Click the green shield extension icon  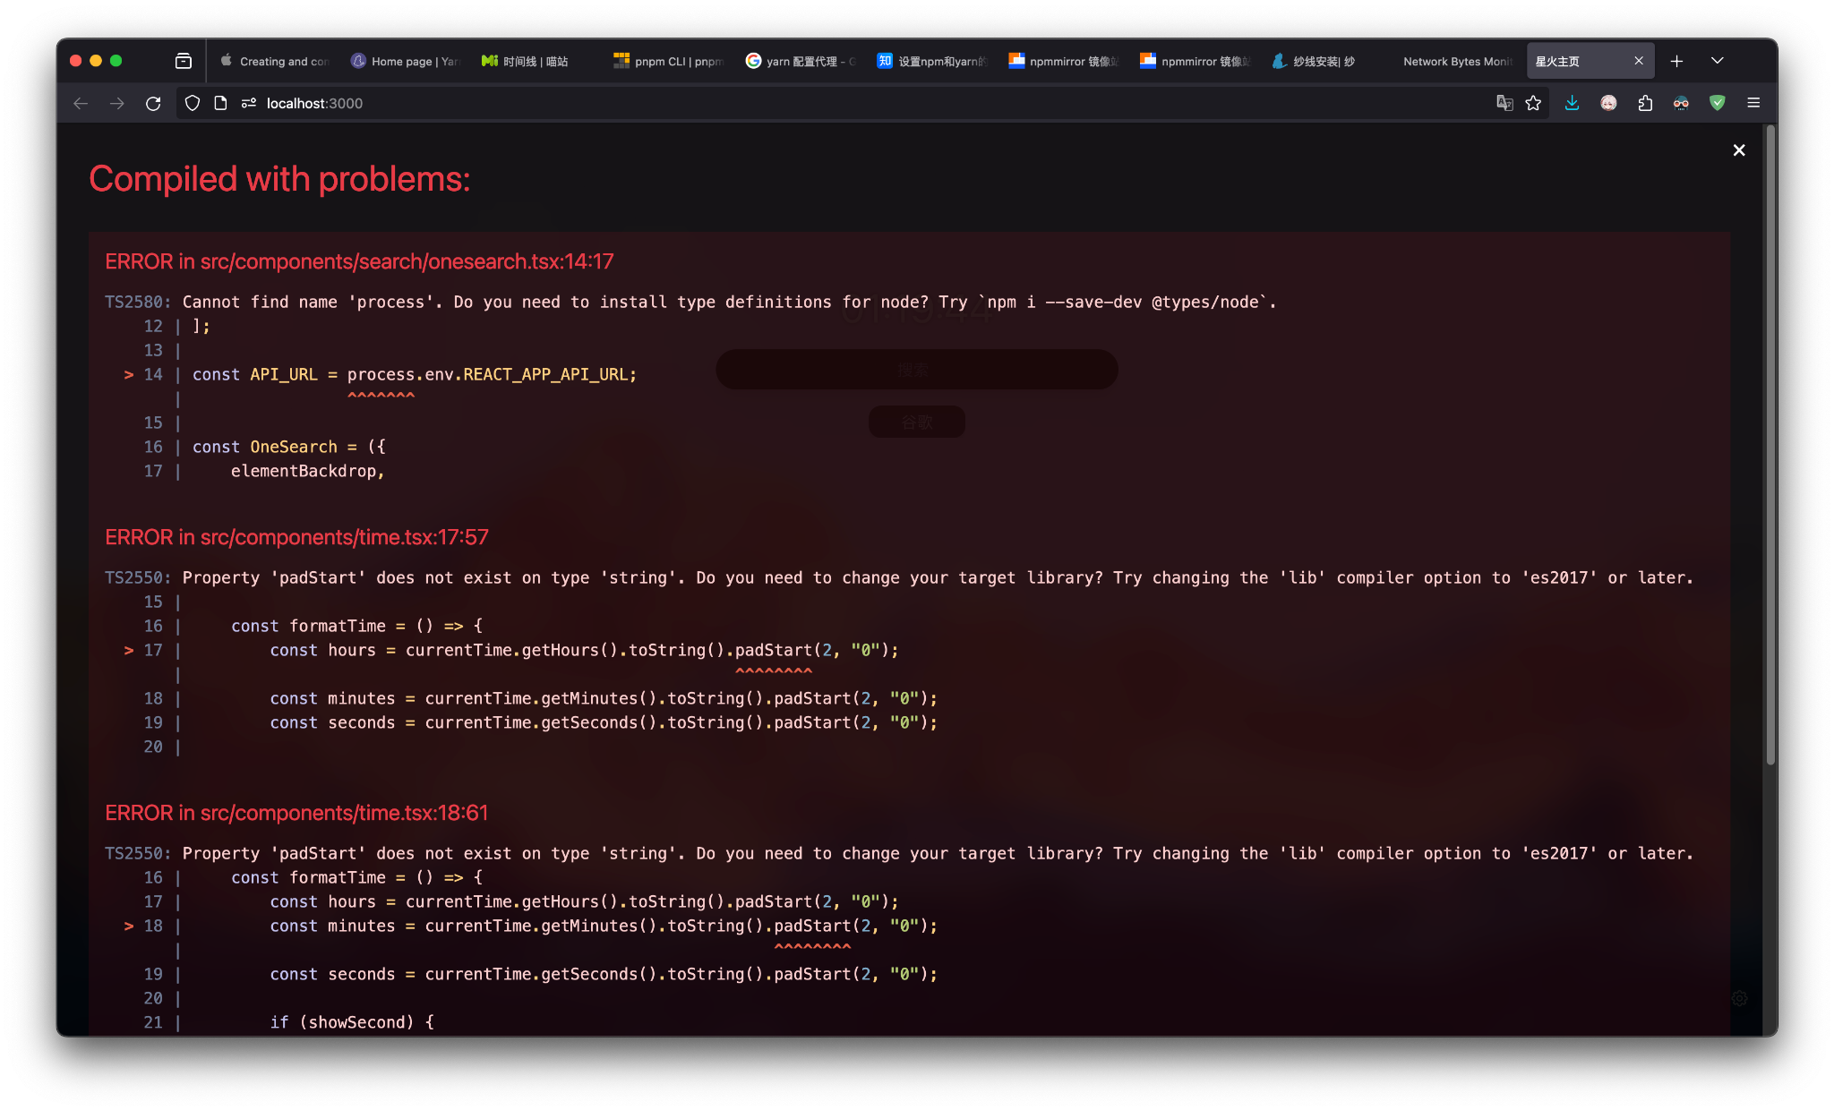pyautogui.click(x=1717, y=103)
